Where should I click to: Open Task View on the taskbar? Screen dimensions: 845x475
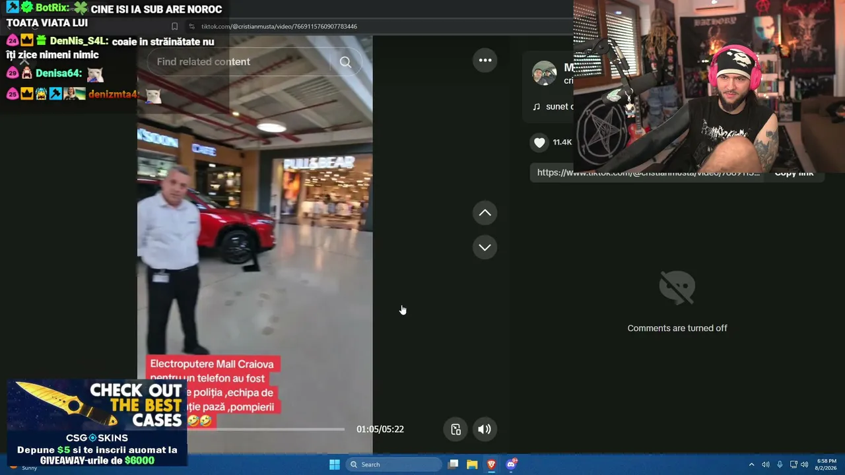click(453, 464)
